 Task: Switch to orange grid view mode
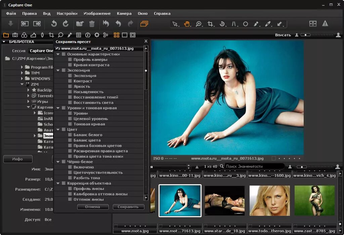117,35
